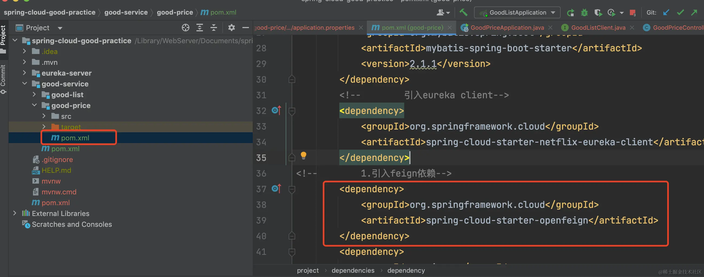704x277 pixels.
Task: Stop the running application
Action: (632, 12)
